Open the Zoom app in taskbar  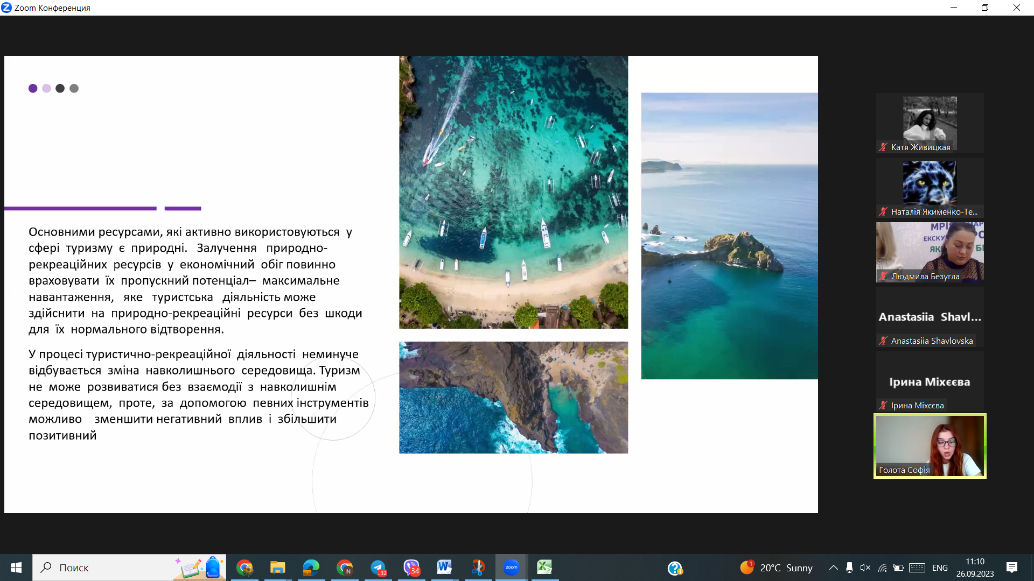[x=511, y=568]
